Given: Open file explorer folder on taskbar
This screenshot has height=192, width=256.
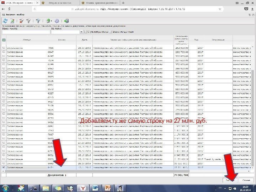Looking at the screenshot, I should (x=46, y=188).
